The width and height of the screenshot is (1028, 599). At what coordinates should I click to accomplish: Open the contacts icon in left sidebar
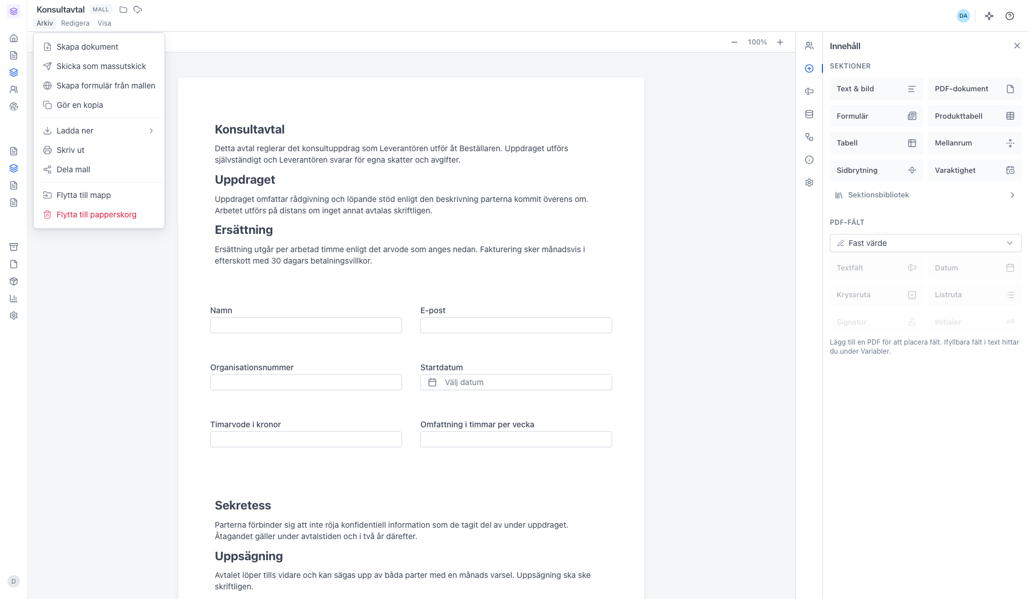coord(14,90)
